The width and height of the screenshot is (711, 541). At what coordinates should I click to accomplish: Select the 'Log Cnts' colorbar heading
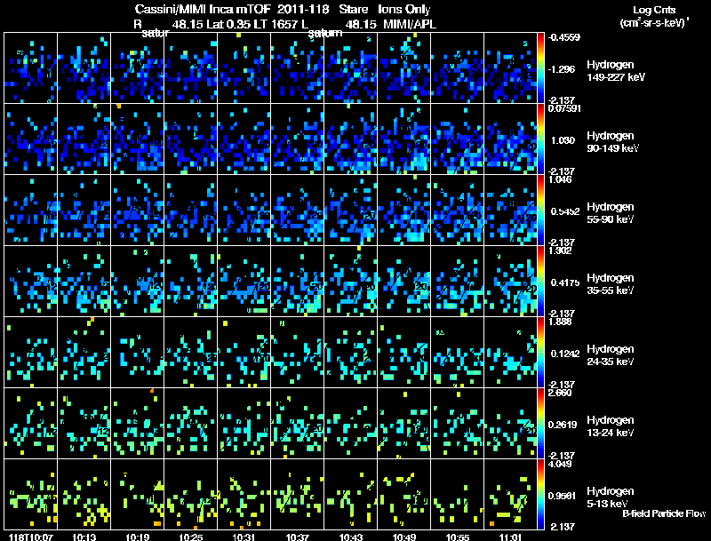tap(654, 10)
